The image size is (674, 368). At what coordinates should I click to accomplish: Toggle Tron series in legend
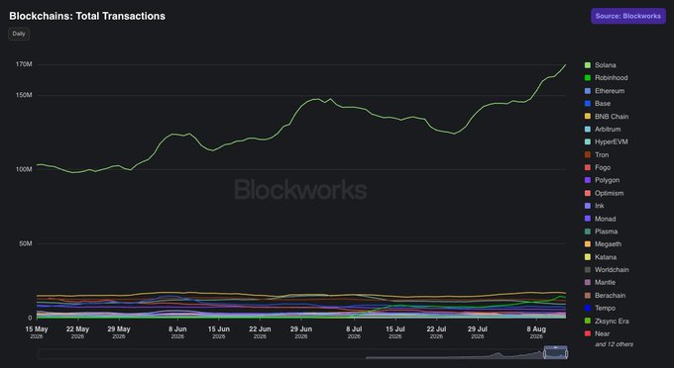coord(597,155)
